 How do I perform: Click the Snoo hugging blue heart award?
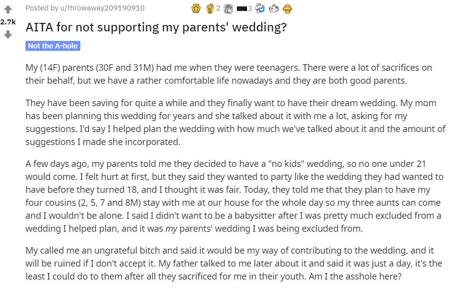(x=260, y=8)
